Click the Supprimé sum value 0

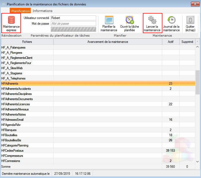(x=187, y=167)
